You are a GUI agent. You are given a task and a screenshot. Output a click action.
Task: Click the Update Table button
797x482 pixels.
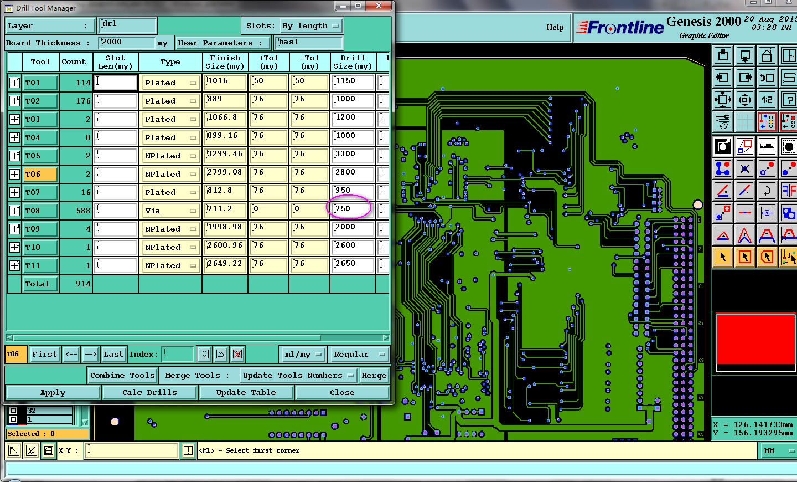point(246,392)
